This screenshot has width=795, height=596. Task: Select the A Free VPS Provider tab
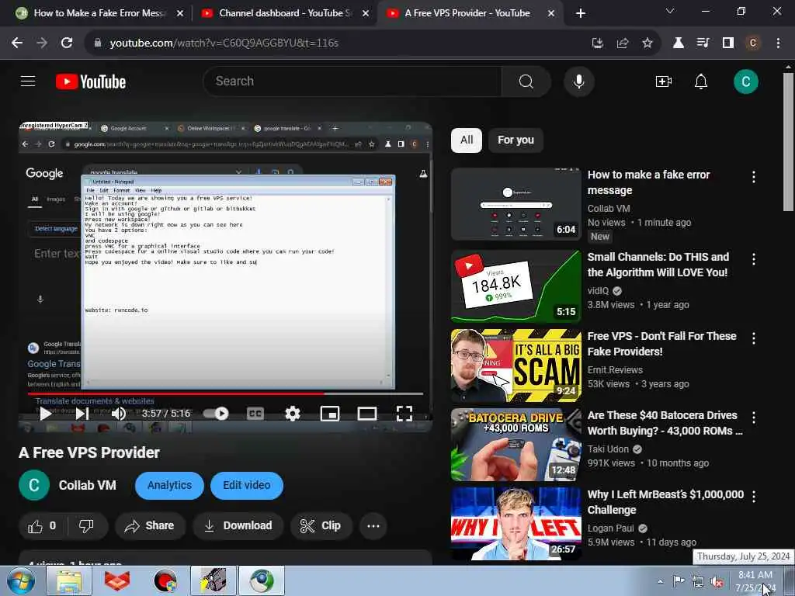470,13
